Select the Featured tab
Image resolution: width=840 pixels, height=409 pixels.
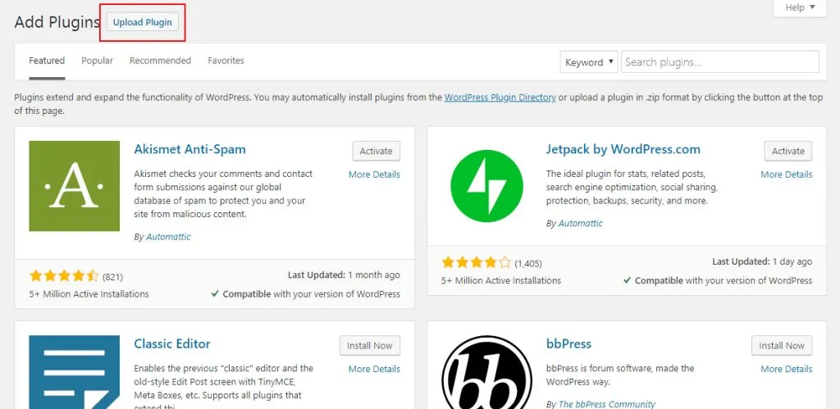[x=47, y=61]
